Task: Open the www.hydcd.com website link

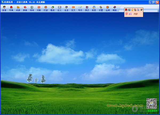Action: pos(125,106)
